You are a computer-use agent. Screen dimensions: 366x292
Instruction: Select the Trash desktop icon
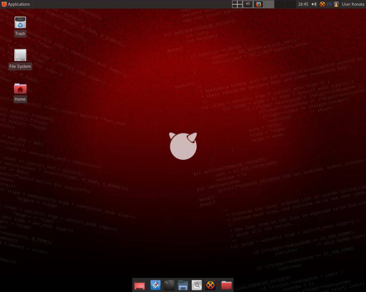coord(20,26)
